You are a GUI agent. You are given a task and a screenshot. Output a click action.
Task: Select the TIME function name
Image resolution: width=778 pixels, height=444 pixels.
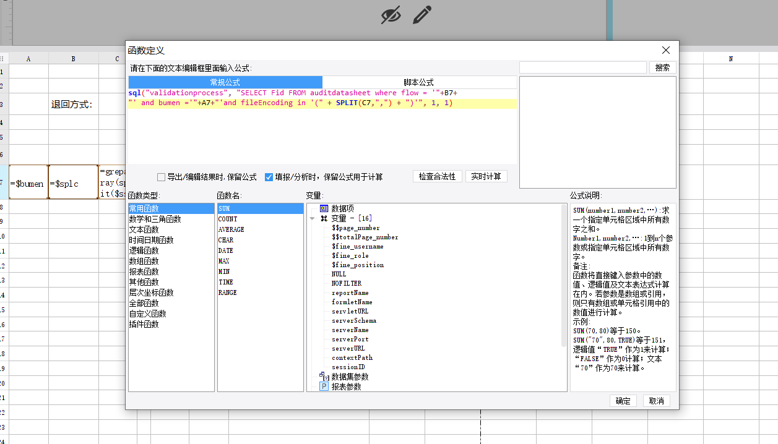tap(261, 283)
